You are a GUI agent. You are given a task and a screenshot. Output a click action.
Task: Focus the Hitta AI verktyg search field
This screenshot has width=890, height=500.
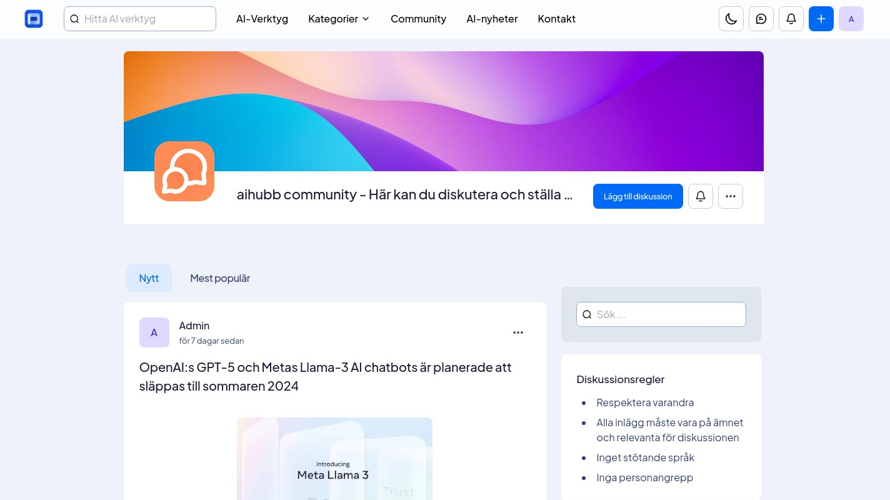[140, 19]
